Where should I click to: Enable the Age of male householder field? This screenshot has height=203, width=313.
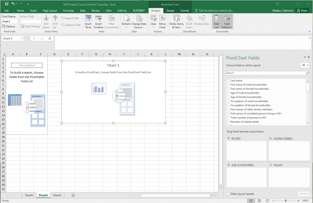tap(228, 93)
